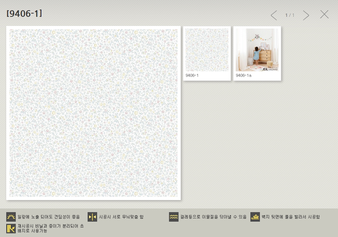This screenshot has width=338, height=237.
Task: Select the 9406-1 pattern thumbnail
Action: pyautogui.click(x=207, y=50)
